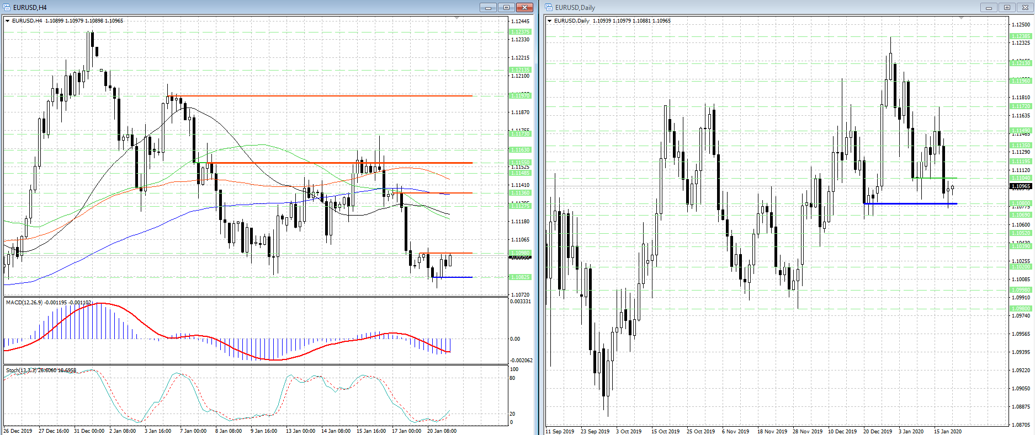The height and width of the screenshot is (435, 1035).
Task: Click the 1.11360 price label on H4 chart
Action: [x=520, y=193]
